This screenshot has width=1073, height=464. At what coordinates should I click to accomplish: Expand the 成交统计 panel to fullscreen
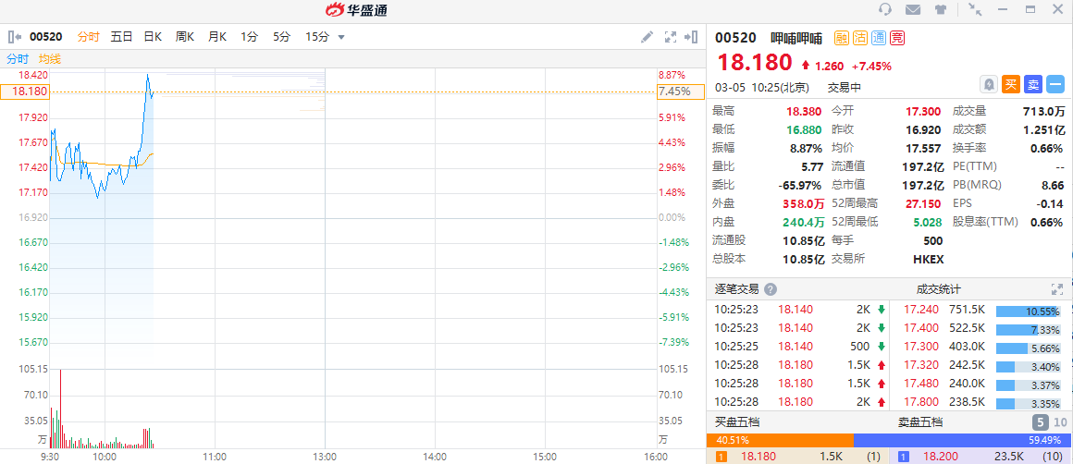click(x=1057, y=289)
